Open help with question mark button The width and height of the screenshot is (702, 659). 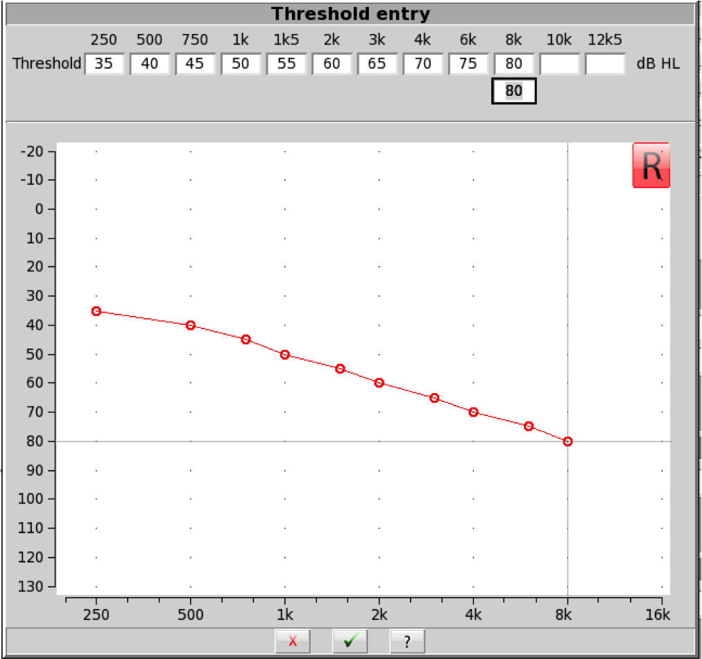pyautogui.click(x=407, y=641)
